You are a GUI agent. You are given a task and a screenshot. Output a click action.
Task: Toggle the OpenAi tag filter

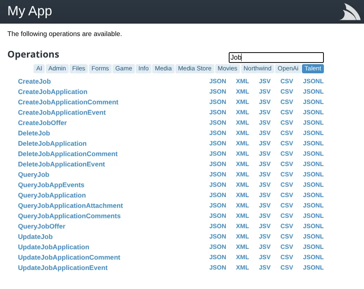pyautogui.click(x=288, y=69)
